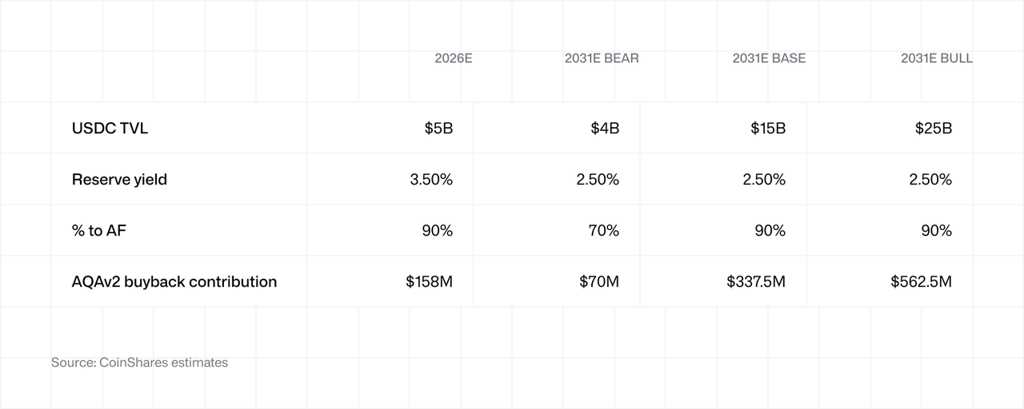The width and height of the screenshot is (1024, 409).
Task: Click the % to AF row label
Action: [x=99, y=230]
